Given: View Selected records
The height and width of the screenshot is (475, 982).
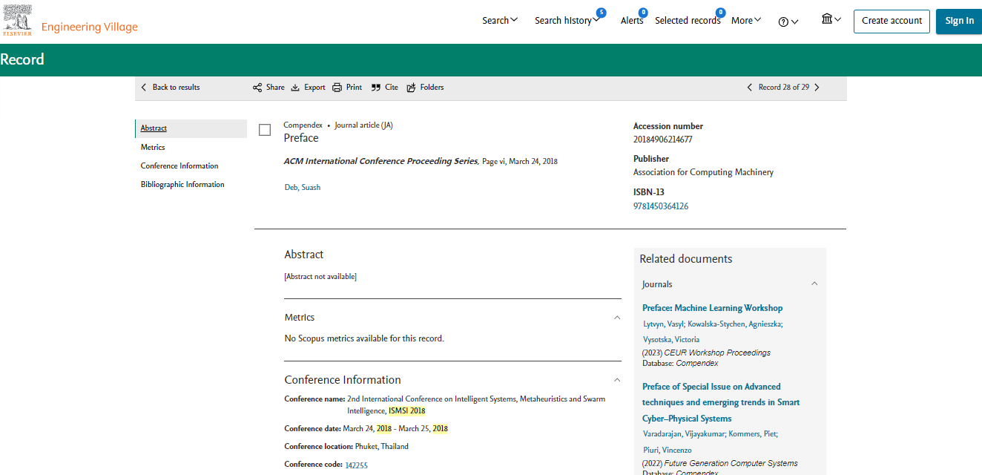Looking at the screenshot, I should point(688,20).
